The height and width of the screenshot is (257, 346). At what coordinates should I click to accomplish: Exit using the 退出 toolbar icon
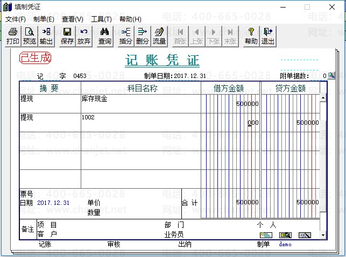click(268, 37)
